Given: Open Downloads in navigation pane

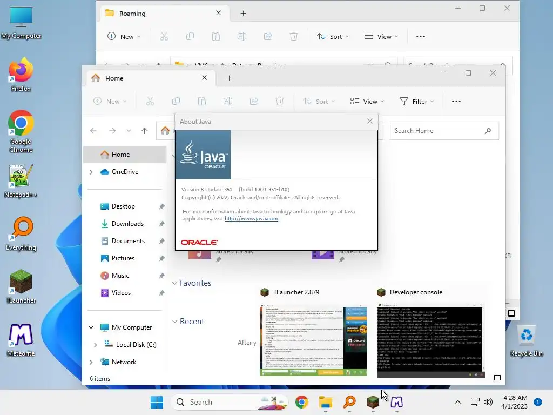Looking at the screenshot, I should [x=125, y=224].
